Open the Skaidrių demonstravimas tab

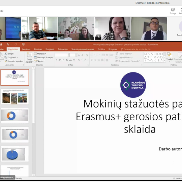tap(83, 49)
